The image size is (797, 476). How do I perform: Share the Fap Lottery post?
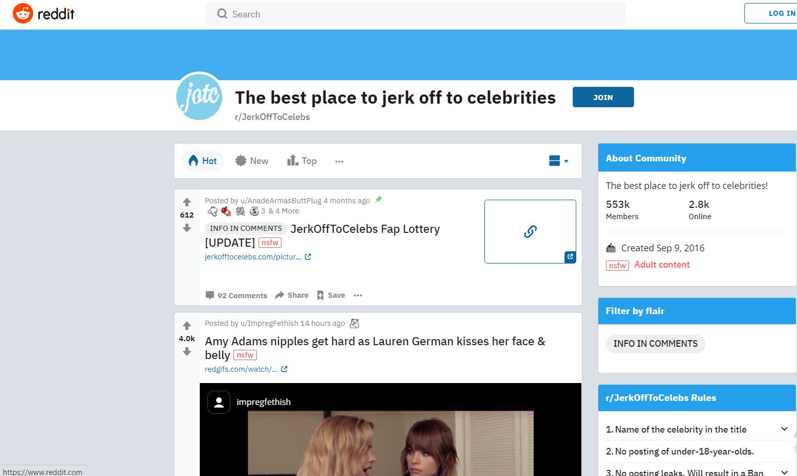(292, 295)
